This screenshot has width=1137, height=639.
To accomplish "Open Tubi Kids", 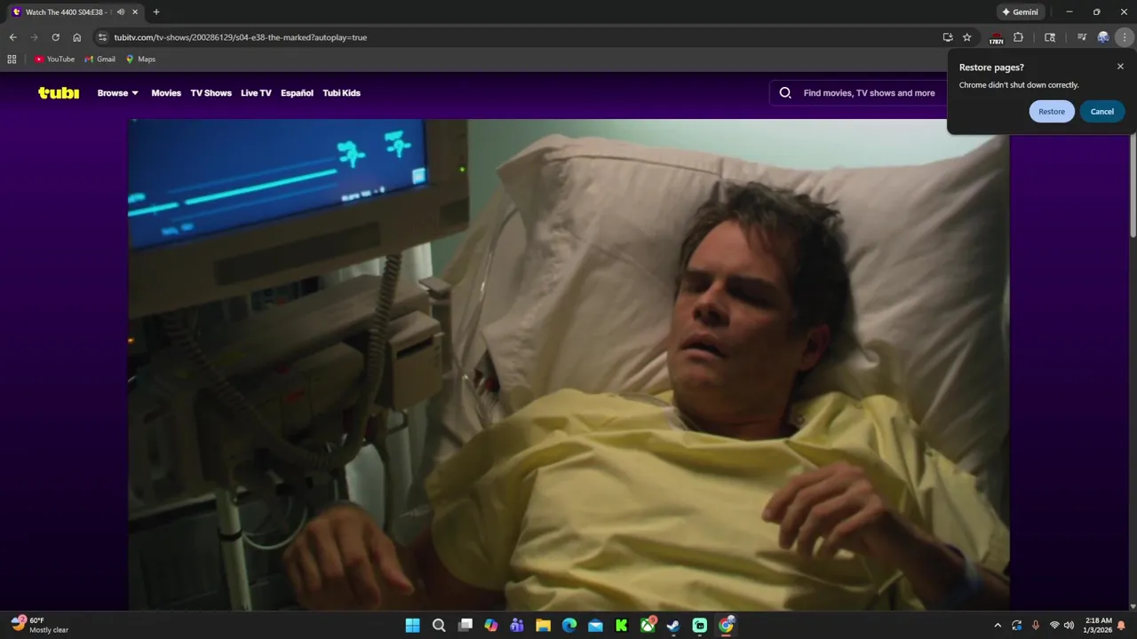I will pos(341,93).
